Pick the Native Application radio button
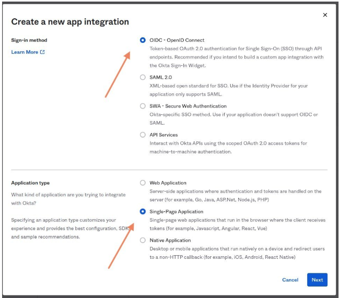 [143, 240]
